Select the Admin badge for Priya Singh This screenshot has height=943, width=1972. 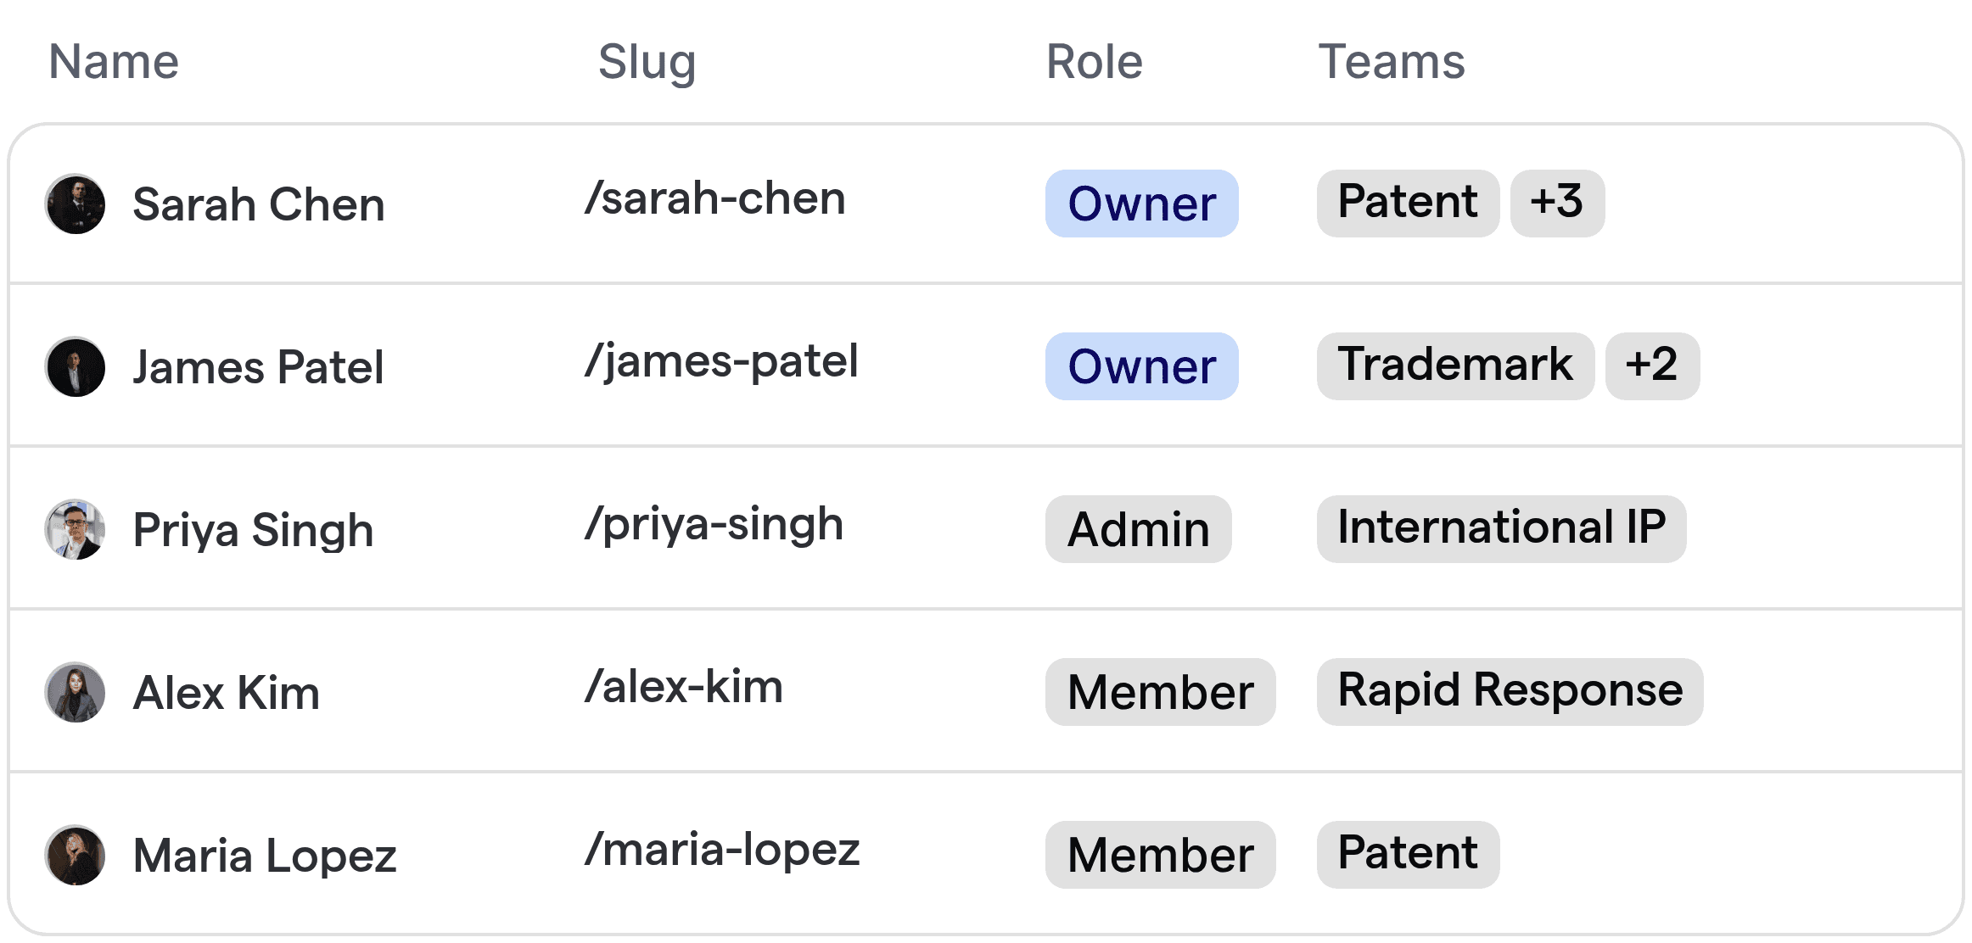(1137, 529)
